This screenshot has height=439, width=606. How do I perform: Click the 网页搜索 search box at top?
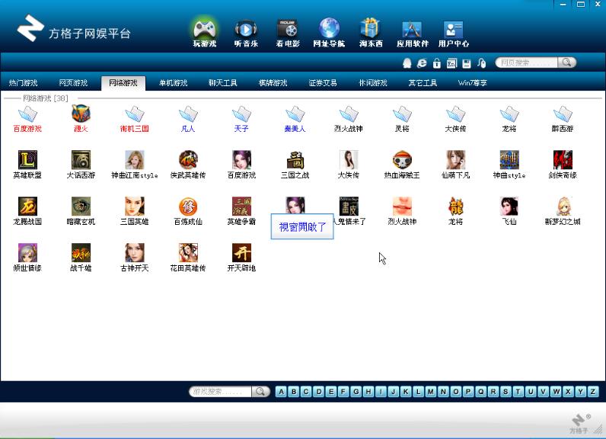527,63
